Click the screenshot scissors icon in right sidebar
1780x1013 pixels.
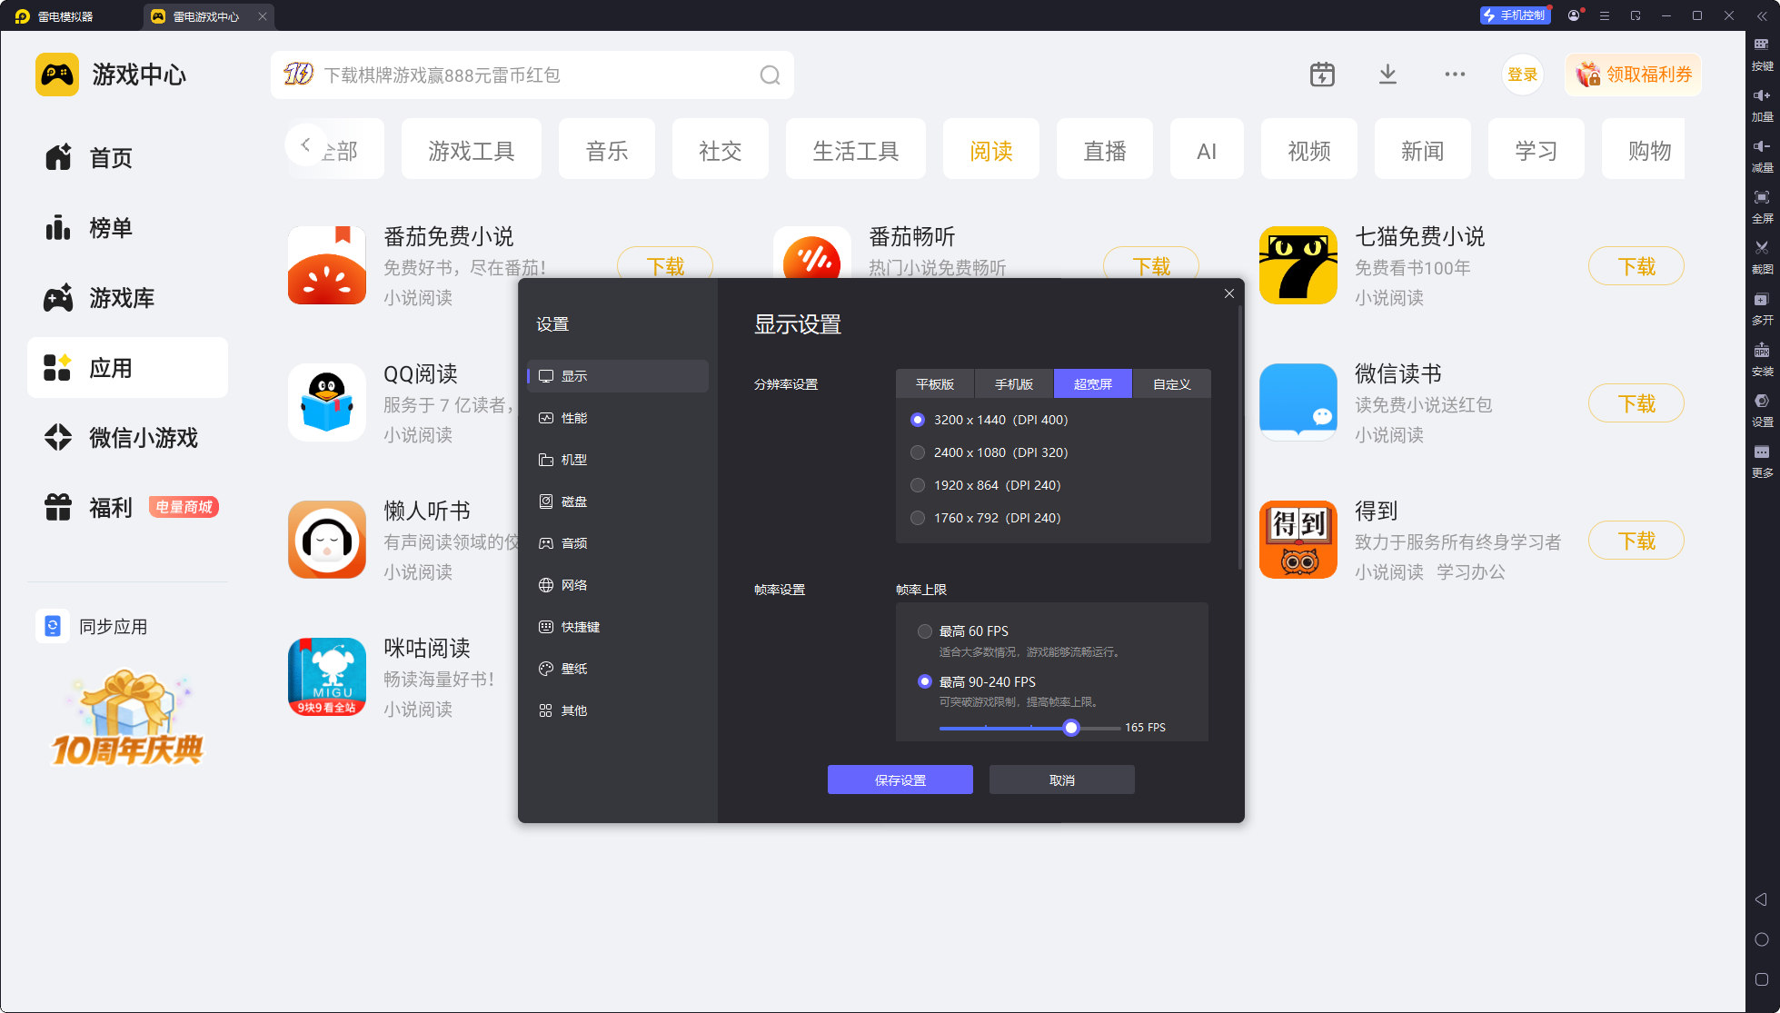(x=1762, y=248)
